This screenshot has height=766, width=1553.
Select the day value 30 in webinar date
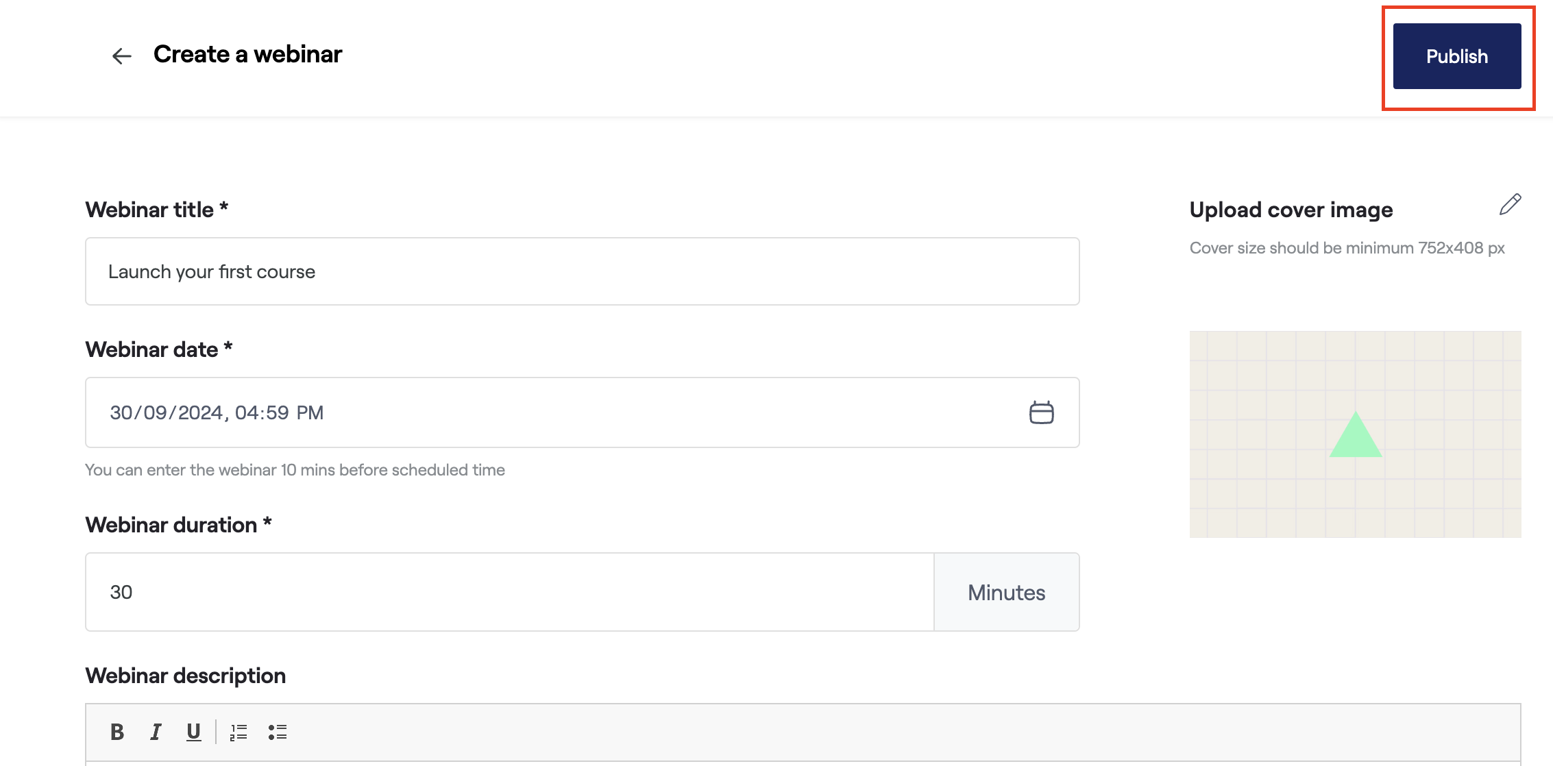click(121, 412)
